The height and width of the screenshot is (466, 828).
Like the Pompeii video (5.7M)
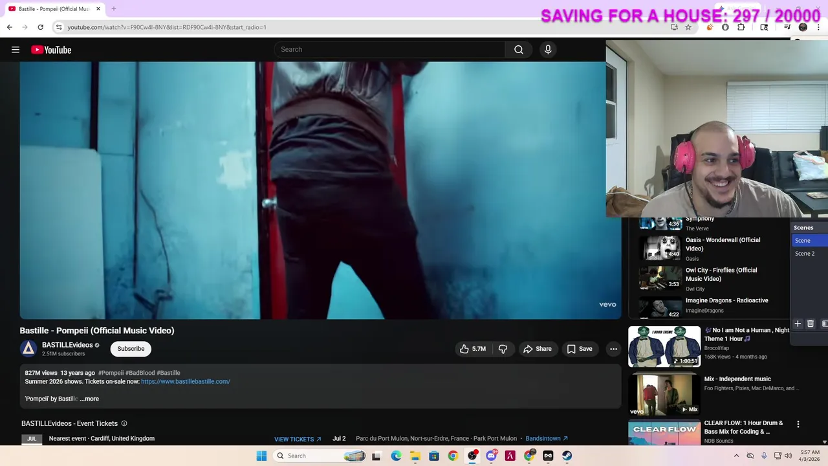(473, 349)
